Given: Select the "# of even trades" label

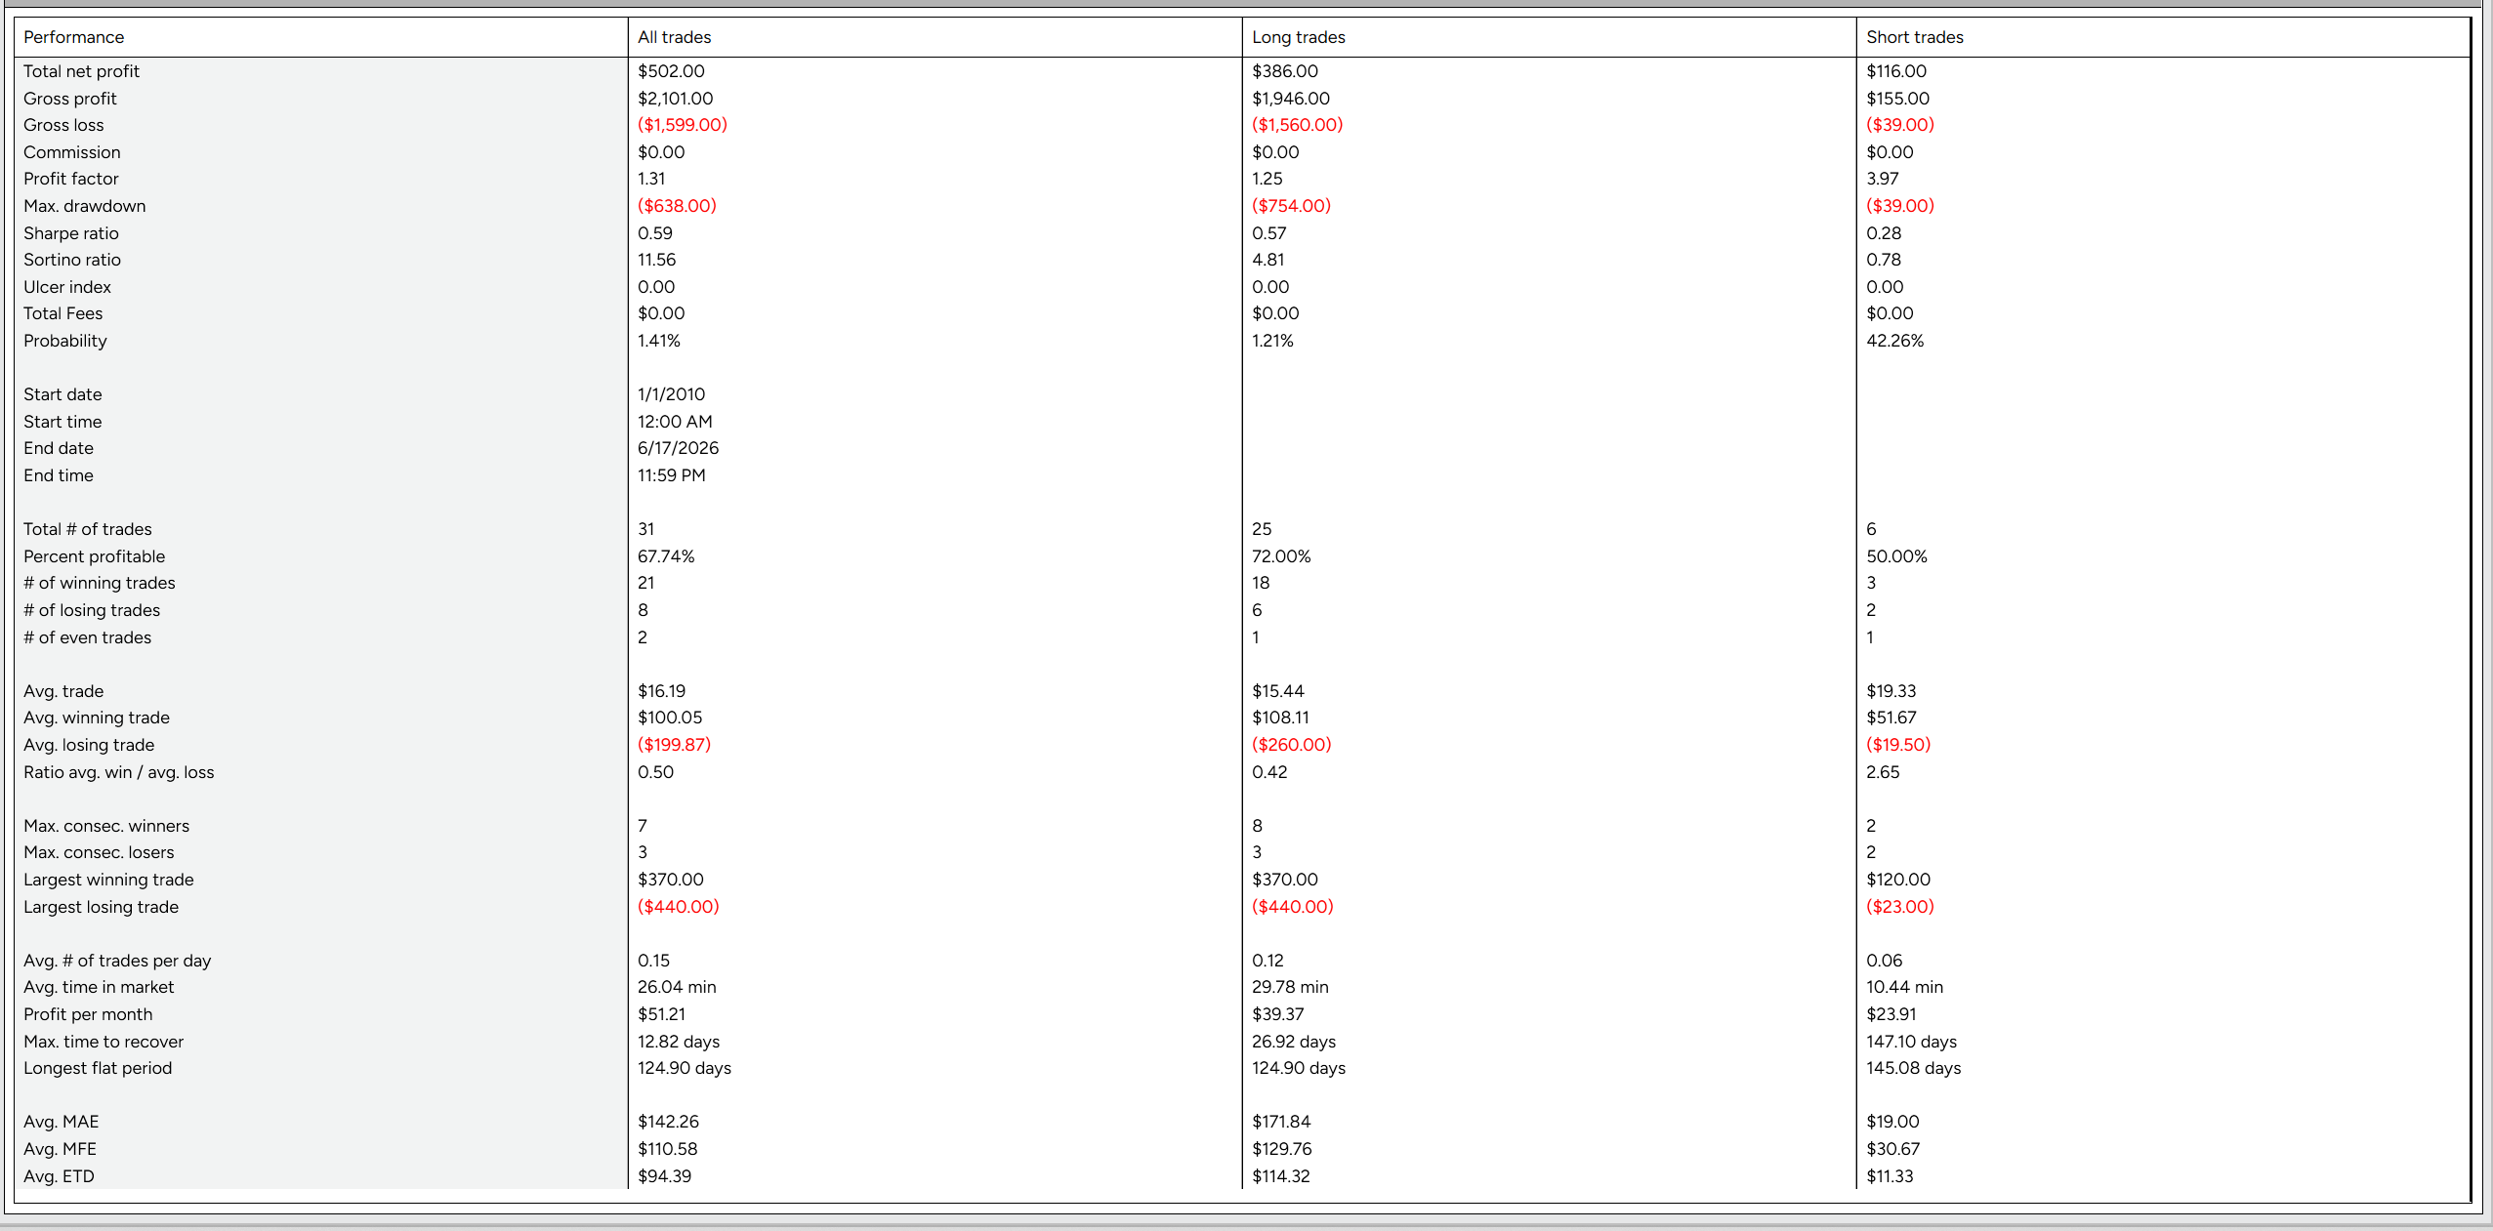Looking at the screenshot, I should (88, 637).
